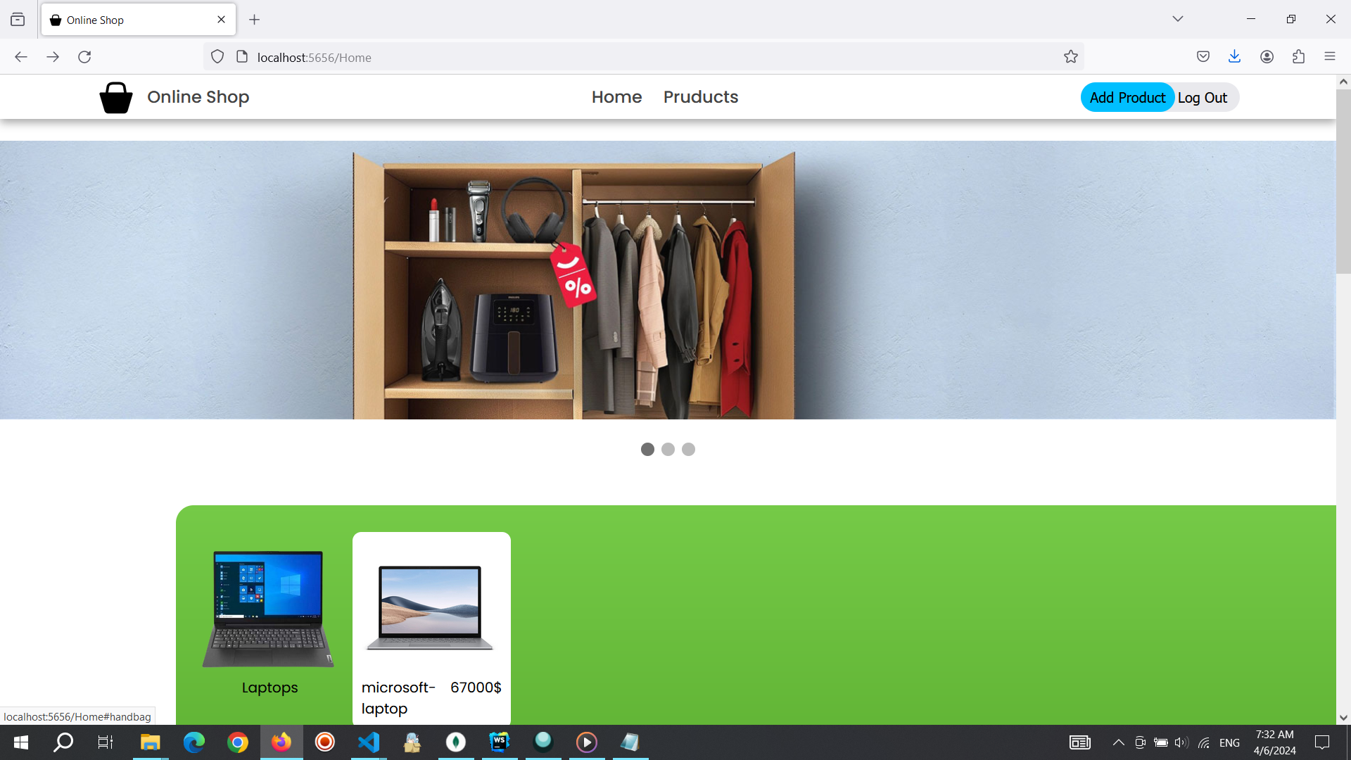Open Visual Studio Code from taskbar
1351x760 pixels.
(369, 742)
